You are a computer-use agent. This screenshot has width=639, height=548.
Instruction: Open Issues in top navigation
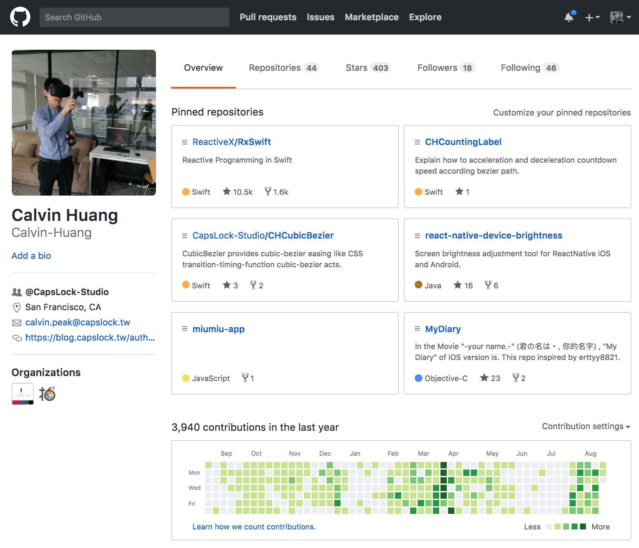320,17
